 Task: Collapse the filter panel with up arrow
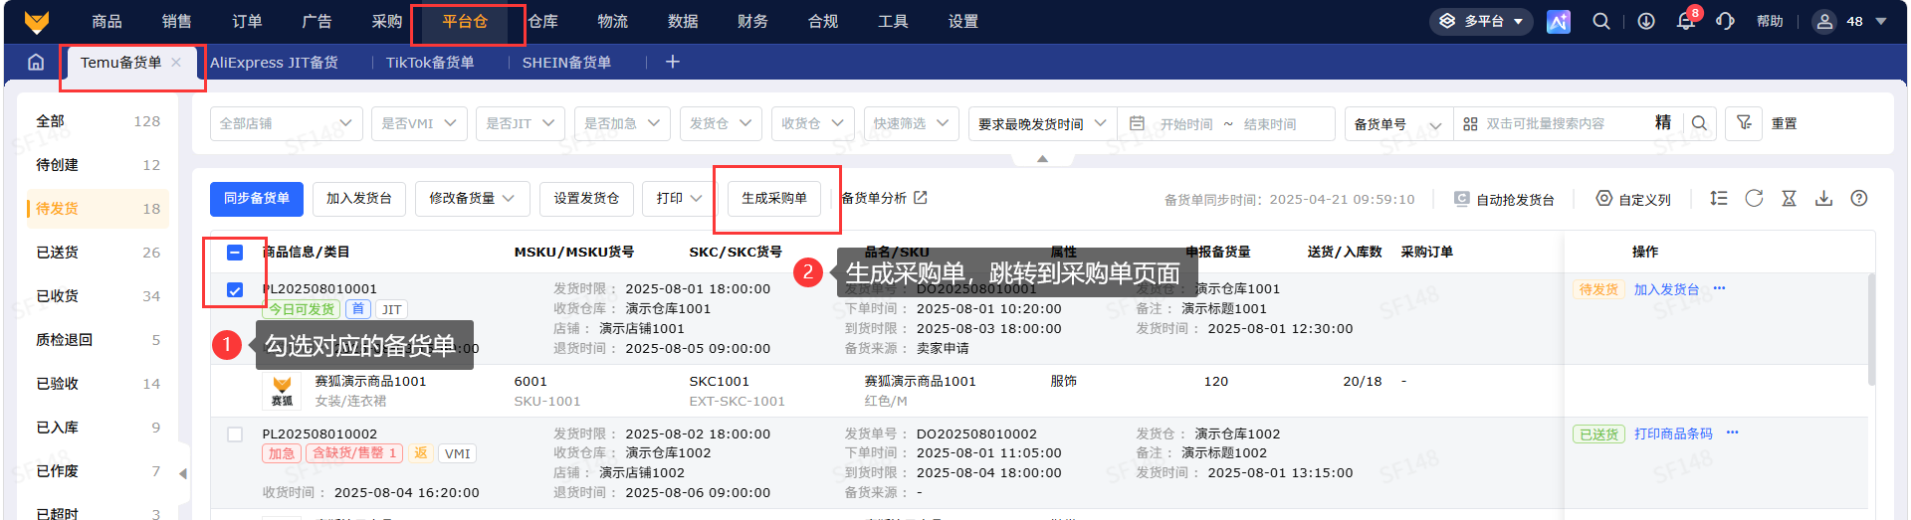pyautogui.click(x=1042, y=159)
